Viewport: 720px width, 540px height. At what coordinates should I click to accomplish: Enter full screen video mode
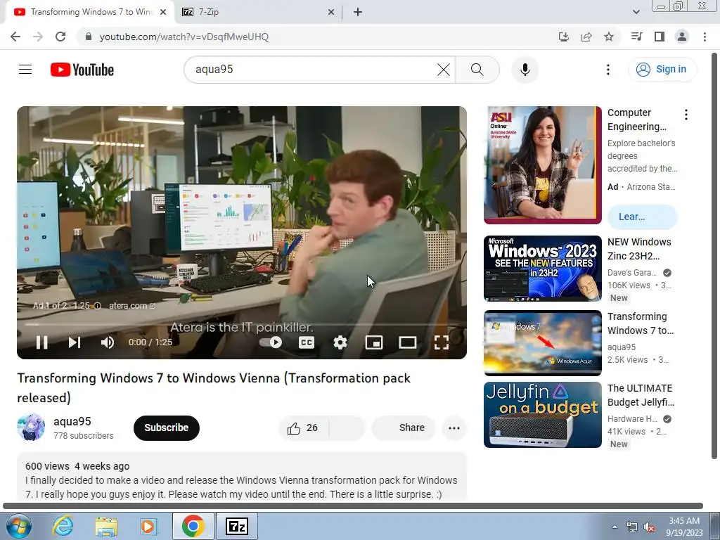click(442, 342)
